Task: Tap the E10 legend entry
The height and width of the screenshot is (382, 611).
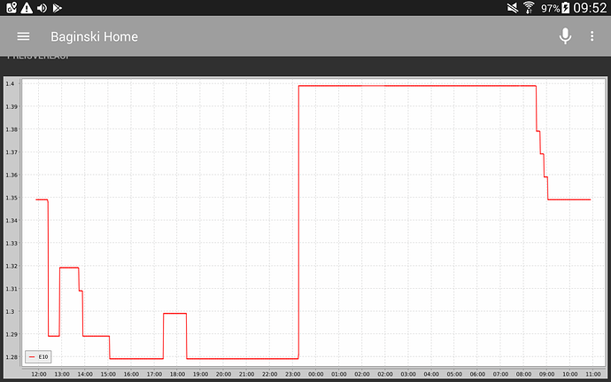Action: [x=38, y=357]
